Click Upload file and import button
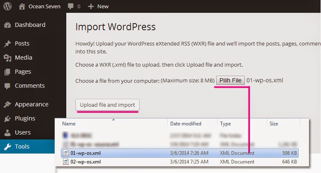Image resolution: width=321 pixels, height=173 pixels. coord(107,105)
